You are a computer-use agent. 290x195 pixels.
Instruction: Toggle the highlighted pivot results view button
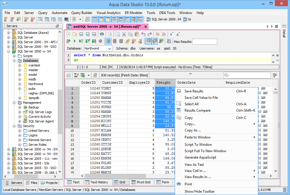click(x=154, y=41)
